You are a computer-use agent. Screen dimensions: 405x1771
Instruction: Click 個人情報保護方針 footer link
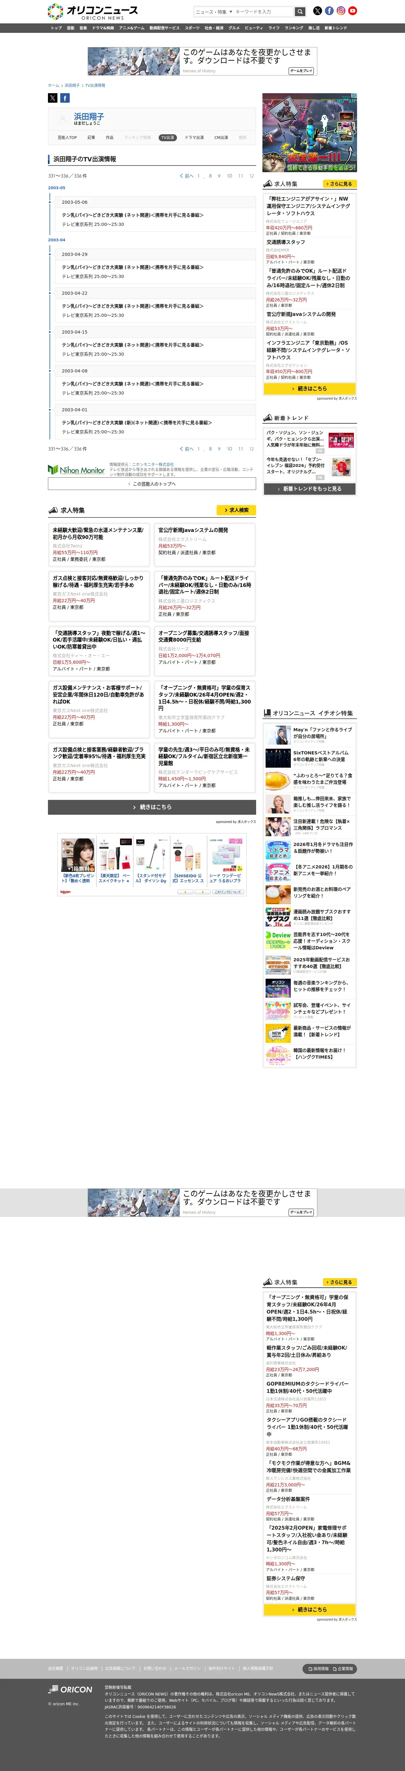(x=257, y=1668)
